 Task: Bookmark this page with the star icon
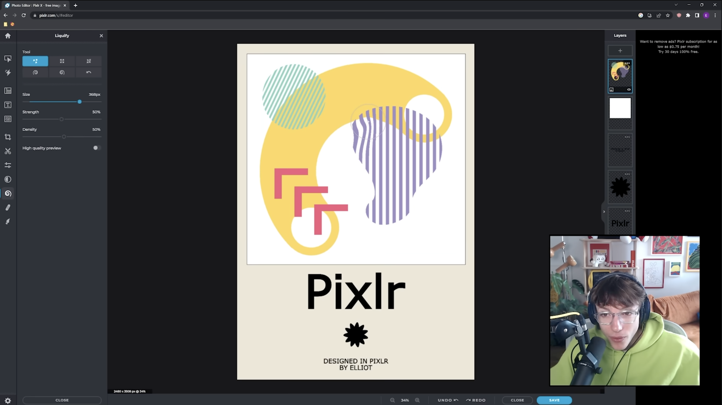[x=668, y=15]
